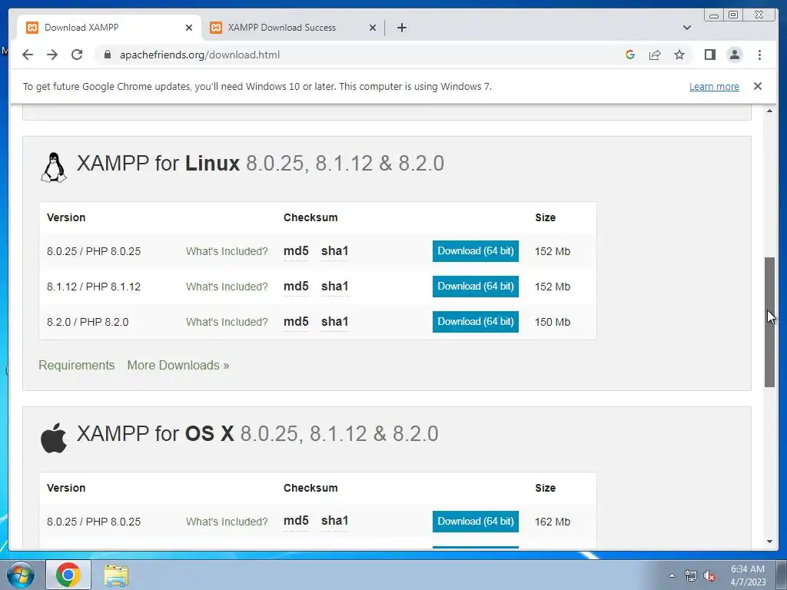Open Linux More Downloads link
This screenshot has height=590, width=787.
coord(178,365)
